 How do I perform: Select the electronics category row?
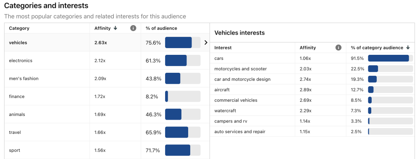tap(107, 61)
